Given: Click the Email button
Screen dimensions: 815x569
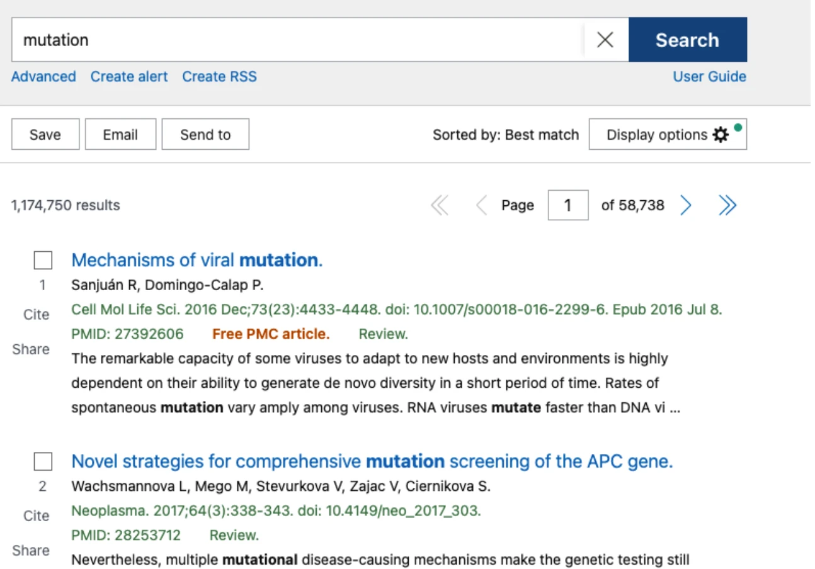Looking at the screenshot, I should pos(120,135).
